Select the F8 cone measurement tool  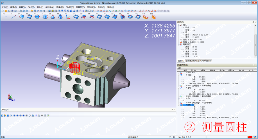tap(53, 17)
